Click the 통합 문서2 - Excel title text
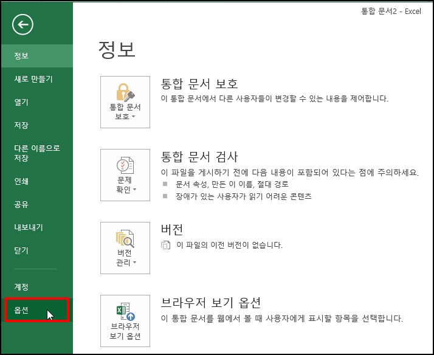The height and width of the screenshot is (355, 434). point(391,12)
